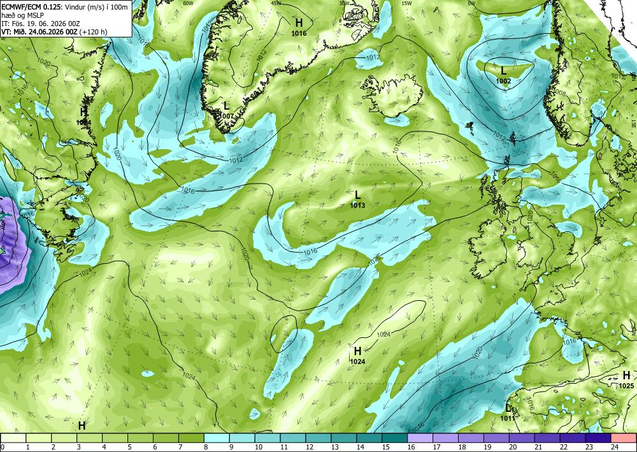Click the legend scale number 0
Screen dimensions: 637x452
[x=3, y=447]
